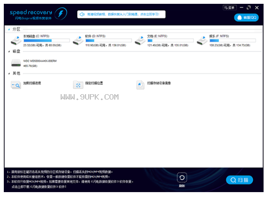Click the 加载扫描进度 label
The height and width of the screenshot is (197, 269).
pyautogui.click(x=32, y=83)
